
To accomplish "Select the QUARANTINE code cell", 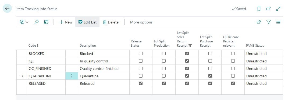I will 46,76.
